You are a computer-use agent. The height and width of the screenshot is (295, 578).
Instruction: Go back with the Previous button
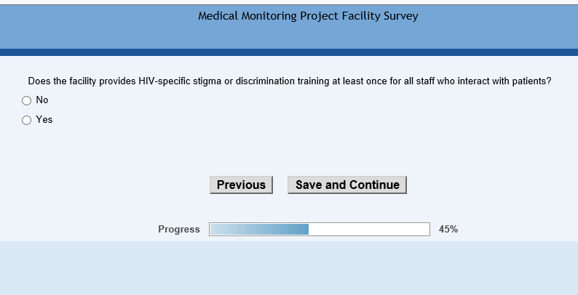click(x=241, y=185)
